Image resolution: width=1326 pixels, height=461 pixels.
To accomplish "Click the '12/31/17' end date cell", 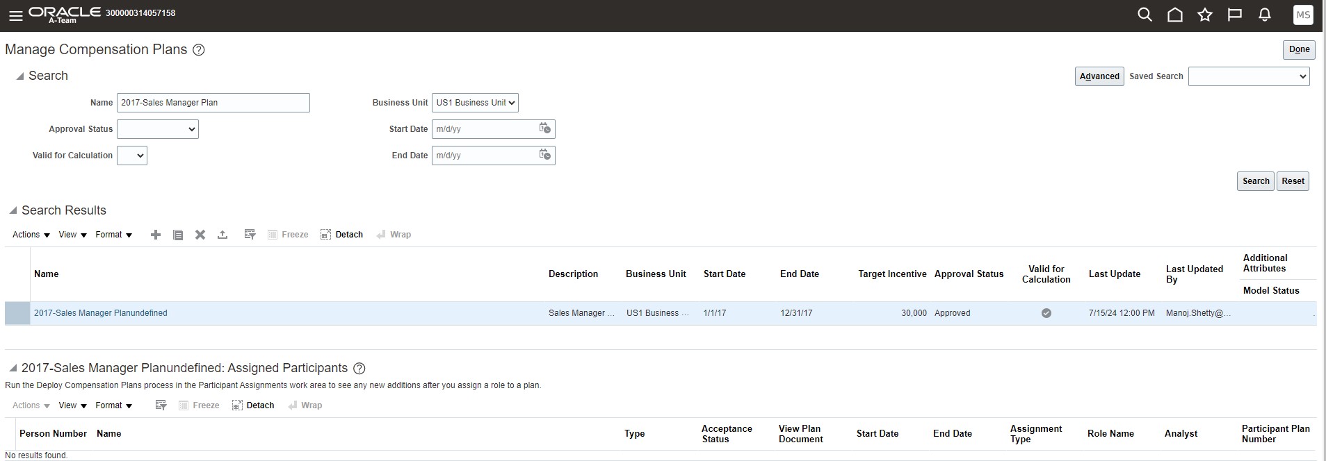I will 796,313.
